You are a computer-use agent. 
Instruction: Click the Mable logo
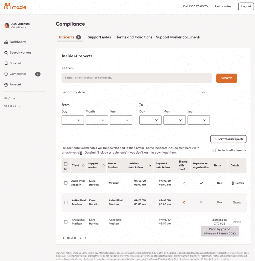pos(15,6)
